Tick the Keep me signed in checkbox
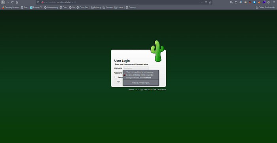277x143 pixels. tap(116, 77)
